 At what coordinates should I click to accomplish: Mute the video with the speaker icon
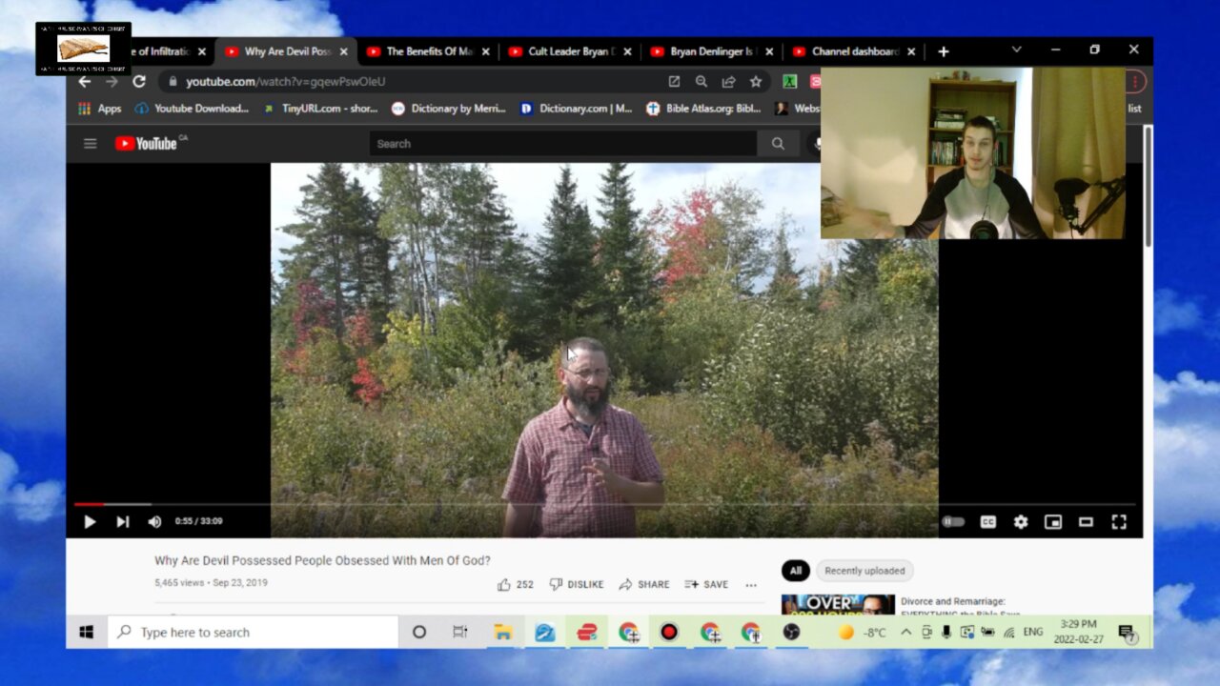point(154,521)
